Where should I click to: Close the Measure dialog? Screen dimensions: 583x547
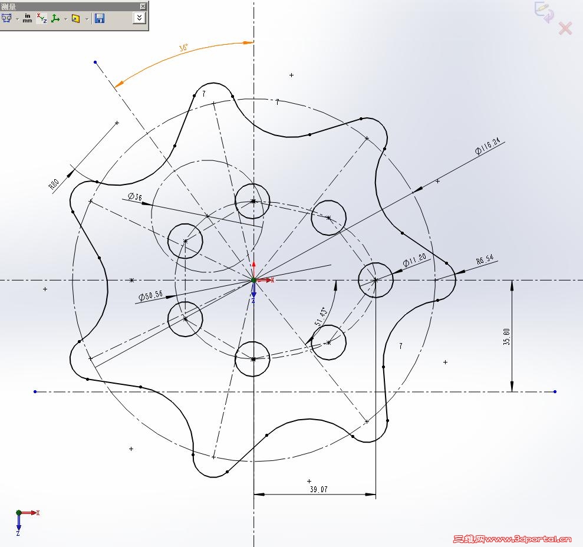(x=143, y=6)
